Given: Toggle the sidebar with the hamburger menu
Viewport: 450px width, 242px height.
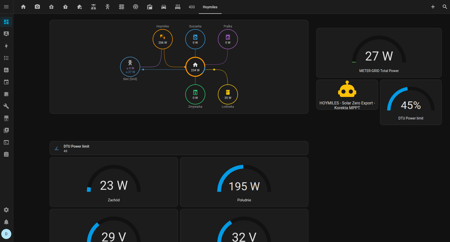Looking at the screenshot, I should click(x=6, y=7).
